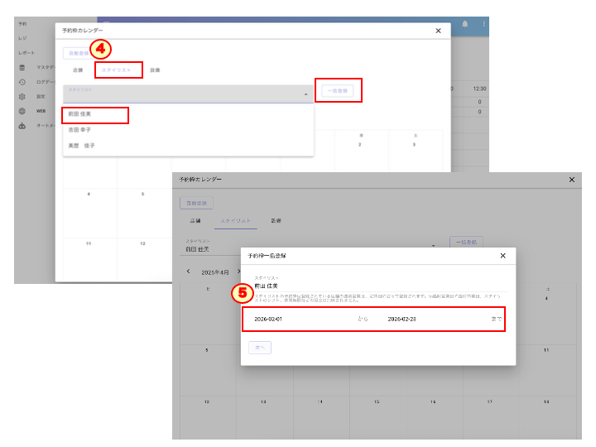Switch to 設備 tab in upper dialog
The width and height of the screenshot is (596, 447).
click(x=155, y=70)
